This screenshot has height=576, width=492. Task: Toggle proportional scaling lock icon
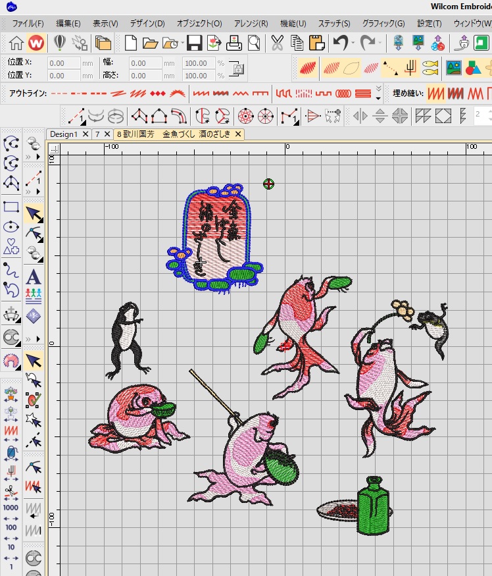[237, 68]
